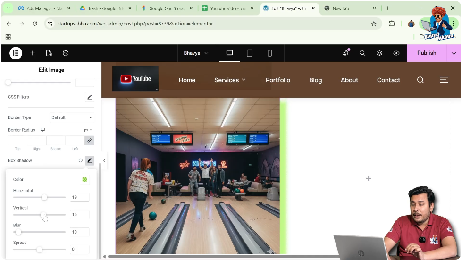
Task: Open the Border Type dropdown
Action: click(72, 117)
